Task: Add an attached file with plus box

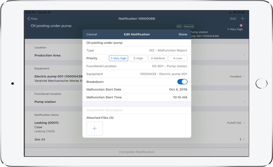Action: (x=95, y=129)
